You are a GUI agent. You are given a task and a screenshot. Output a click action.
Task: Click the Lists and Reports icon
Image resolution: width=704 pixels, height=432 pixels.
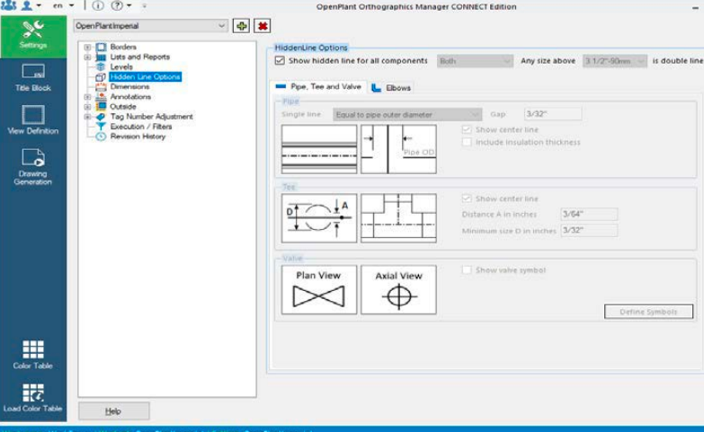pos(101,57)
